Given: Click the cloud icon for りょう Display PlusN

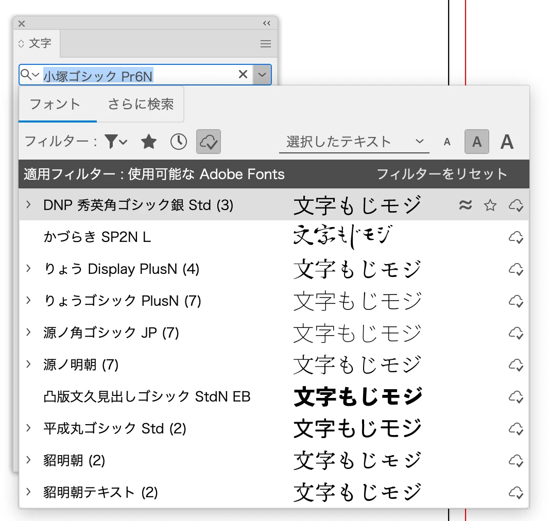Looking at the screenshot, I should point(516,269).
